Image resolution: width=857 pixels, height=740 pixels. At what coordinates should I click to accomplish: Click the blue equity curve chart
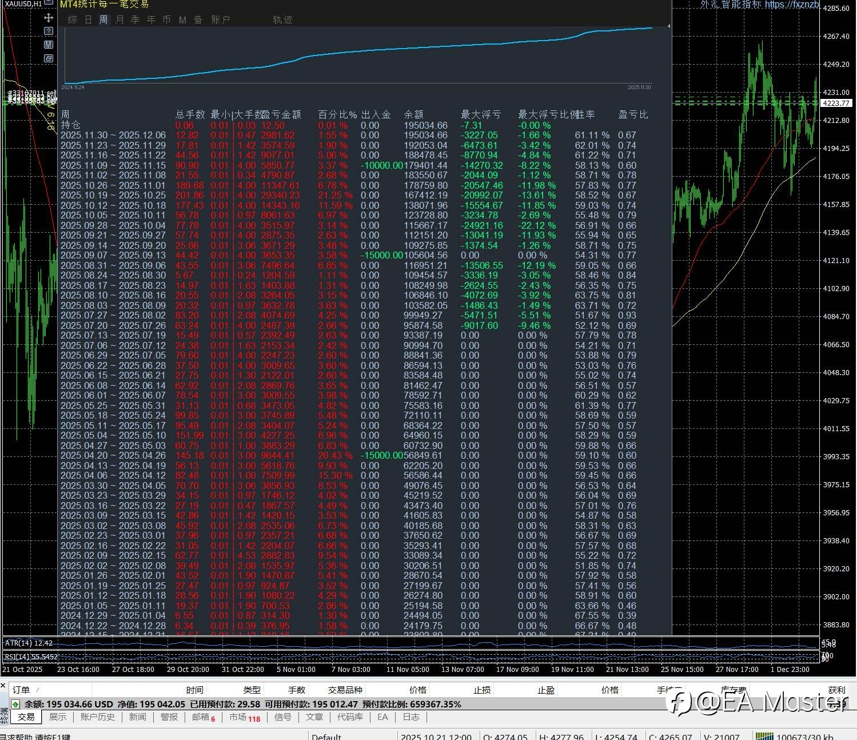358,57
